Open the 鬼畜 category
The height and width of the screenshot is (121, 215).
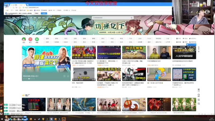click(84, 38)
